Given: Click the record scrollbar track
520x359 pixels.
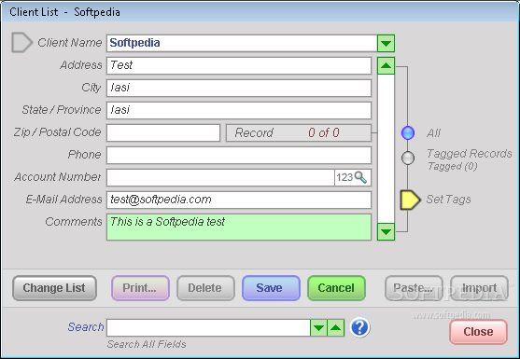Looking at the screenshot, I should (x=386, y=148).
